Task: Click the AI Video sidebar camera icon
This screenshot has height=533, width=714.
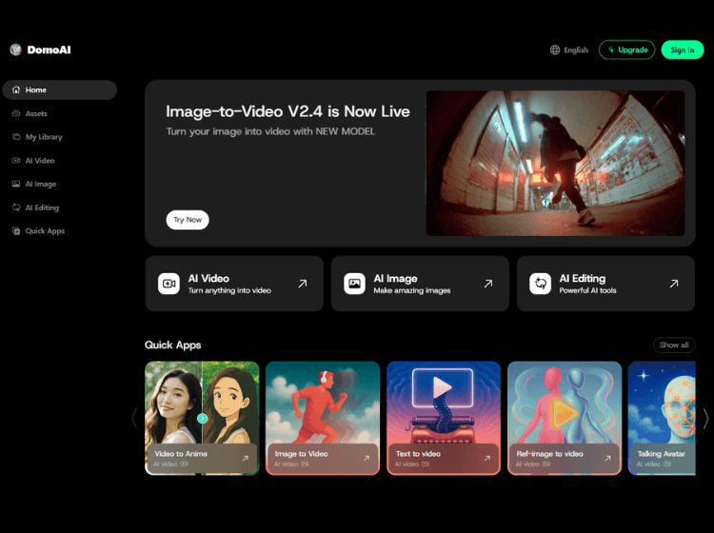Action: tap(16, 161)
